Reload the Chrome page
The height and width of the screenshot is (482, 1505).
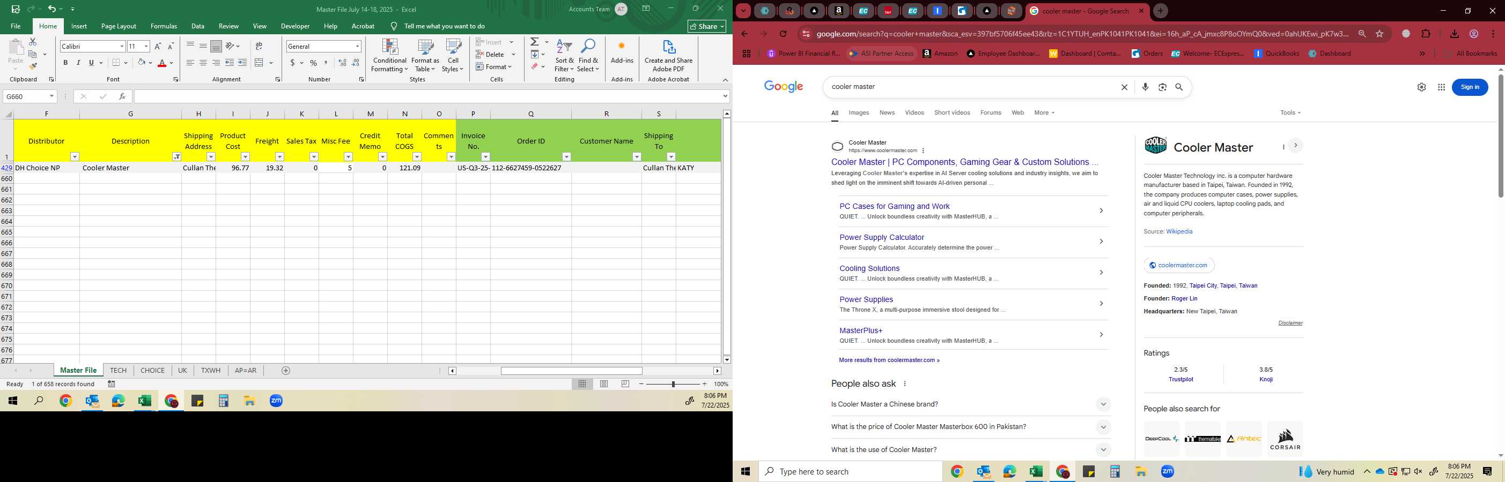pyautogui.click(x=783, y=34)
